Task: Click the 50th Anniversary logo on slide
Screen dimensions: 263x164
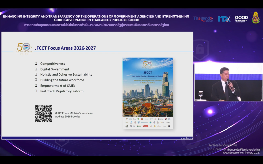Action: (x=24, y=49)
